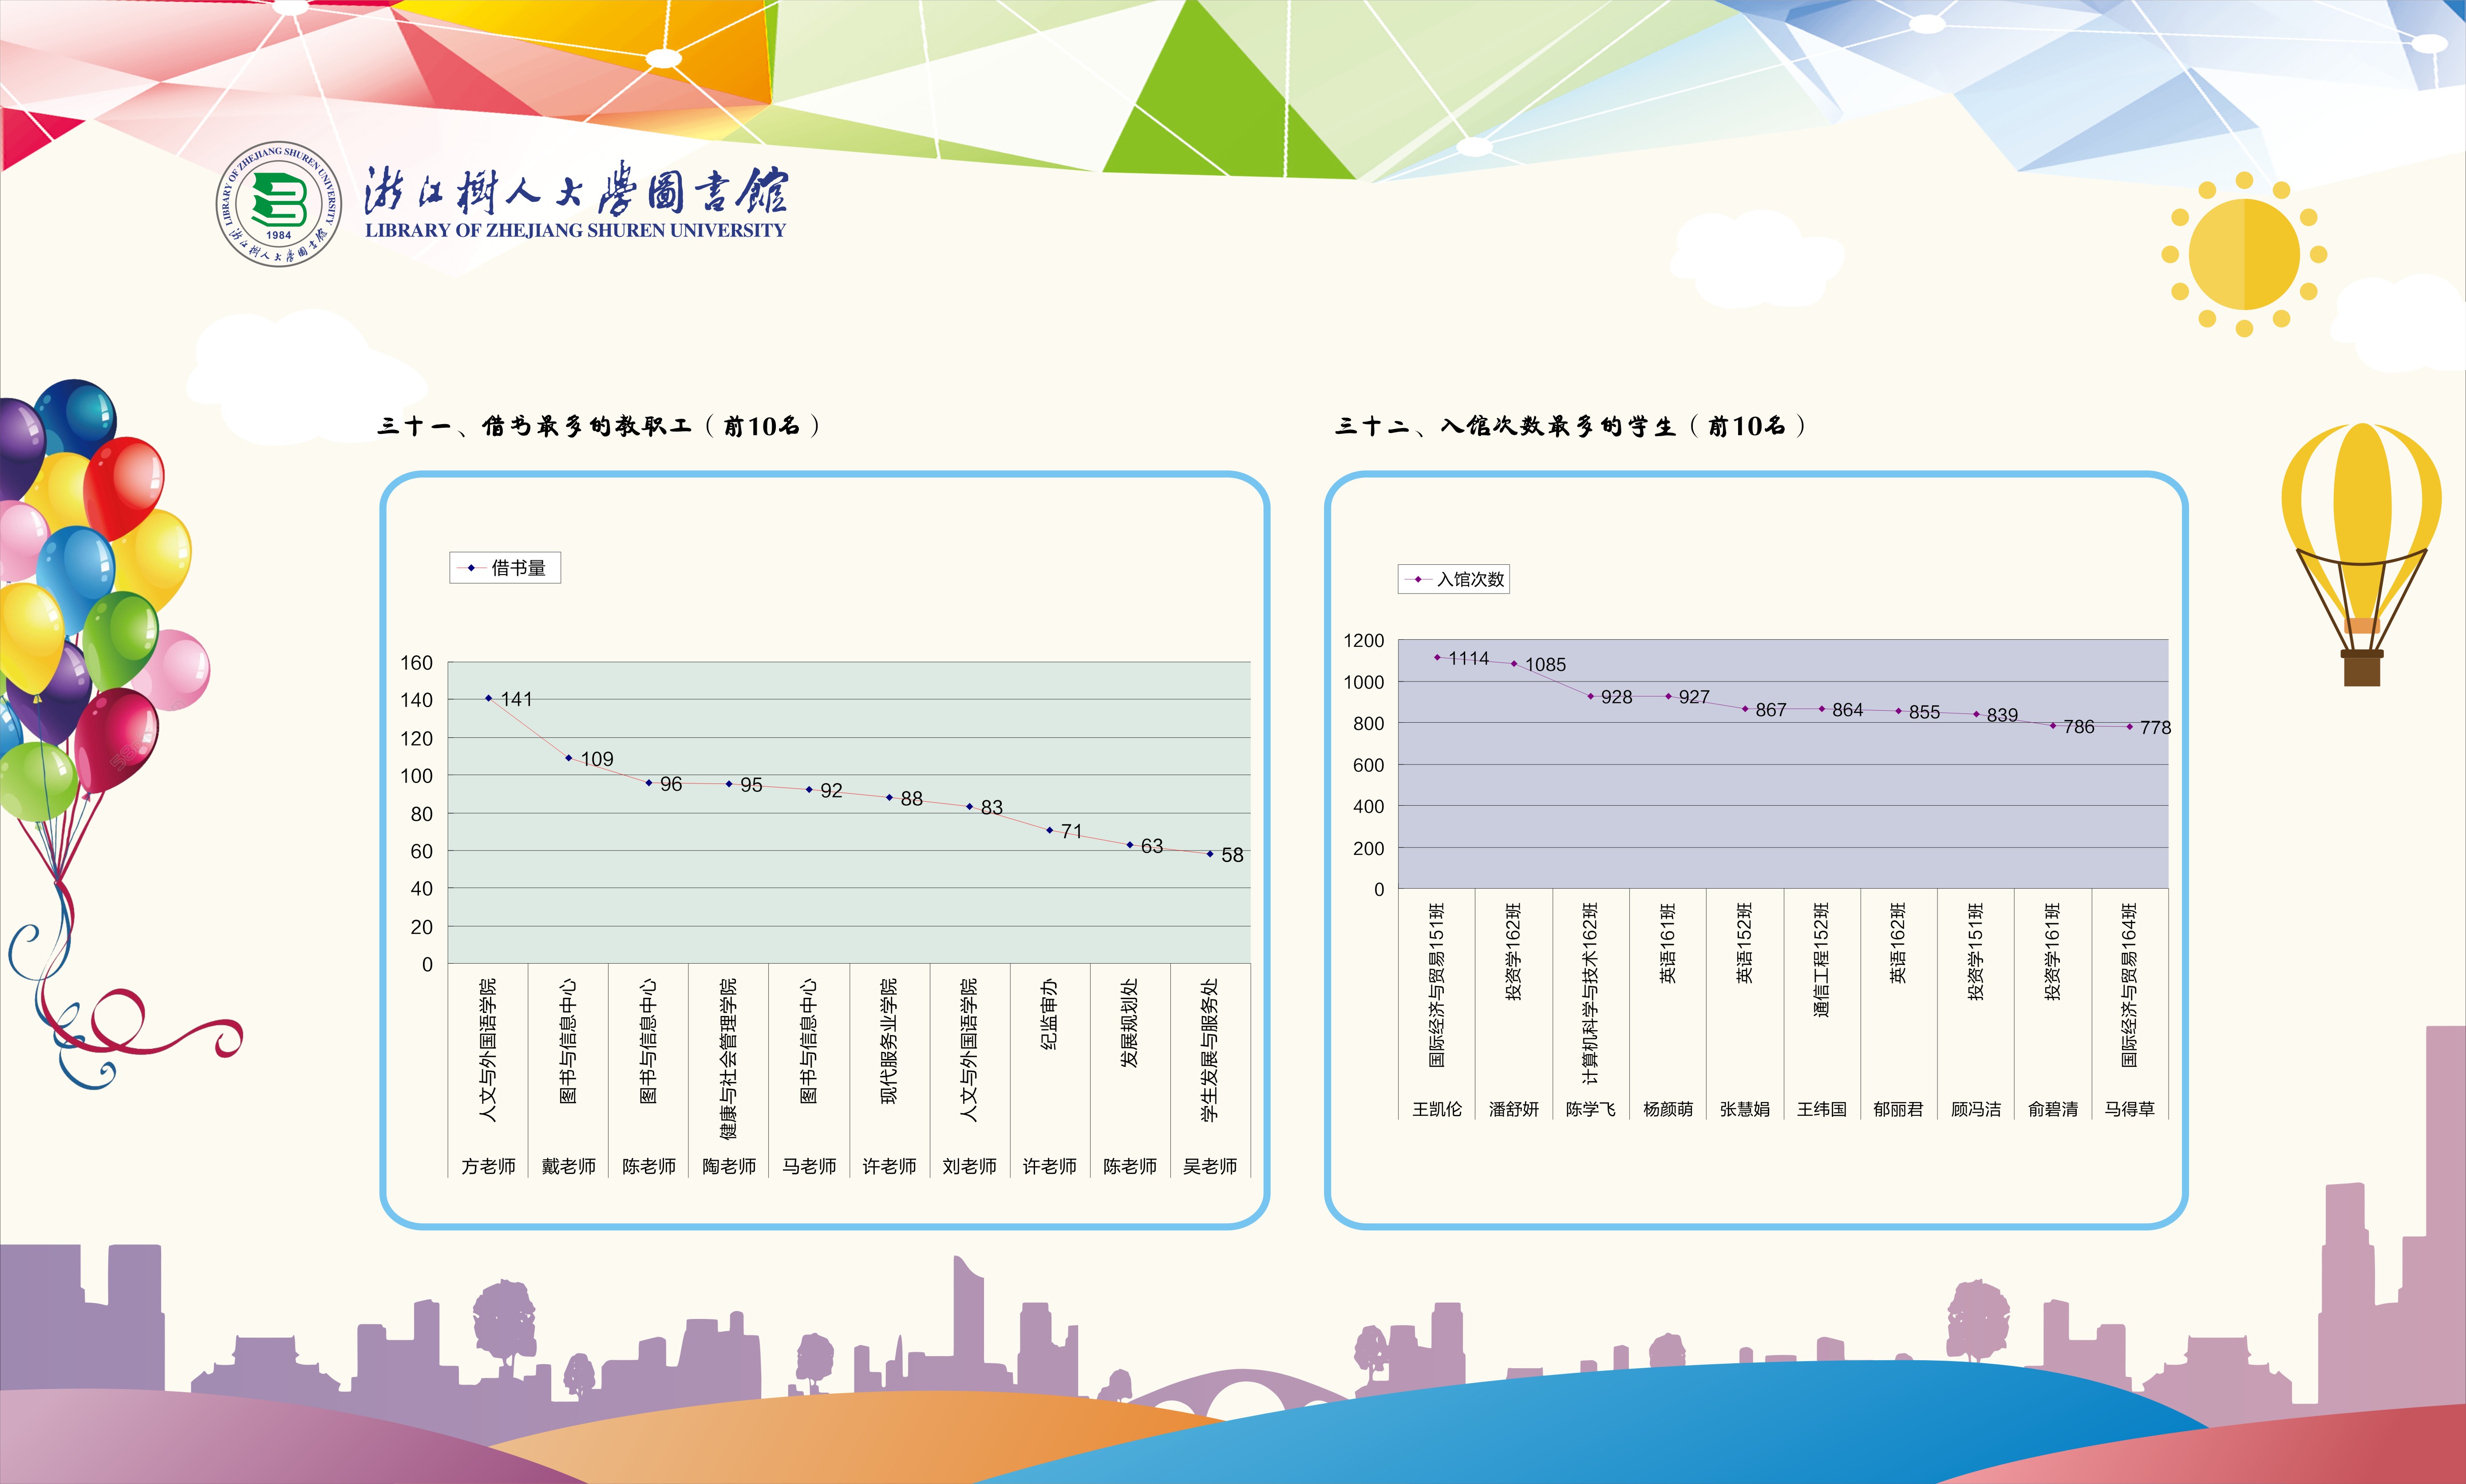Click the 1085 data point label

1545,665
